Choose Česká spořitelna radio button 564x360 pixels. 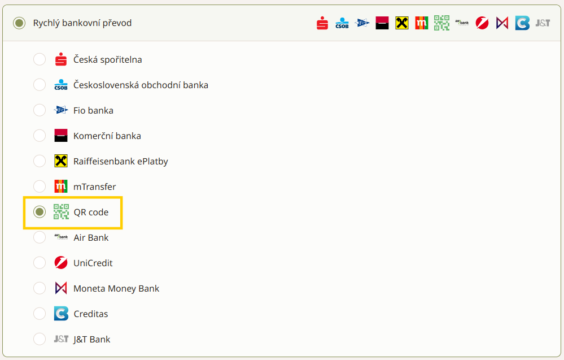[x=40, y=59]
